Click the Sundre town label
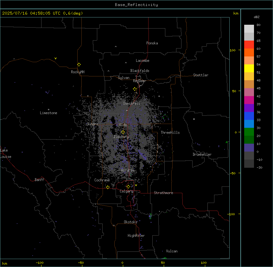Viewport: 273px width, 267px height. pos(92,124)
